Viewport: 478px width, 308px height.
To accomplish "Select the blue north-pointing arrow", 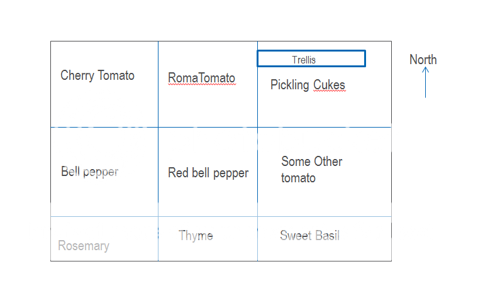I will click(x=425, y=82).
